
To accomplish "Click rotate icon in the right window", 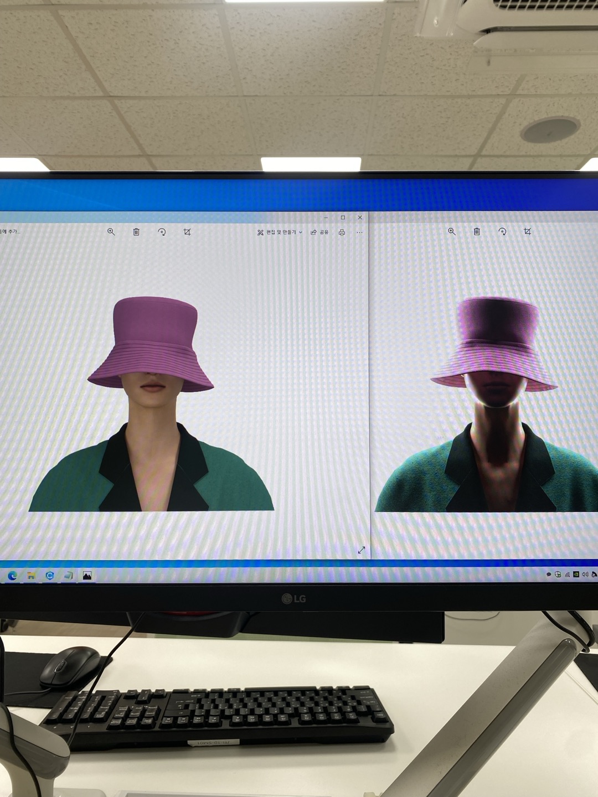I will (502, 231).
